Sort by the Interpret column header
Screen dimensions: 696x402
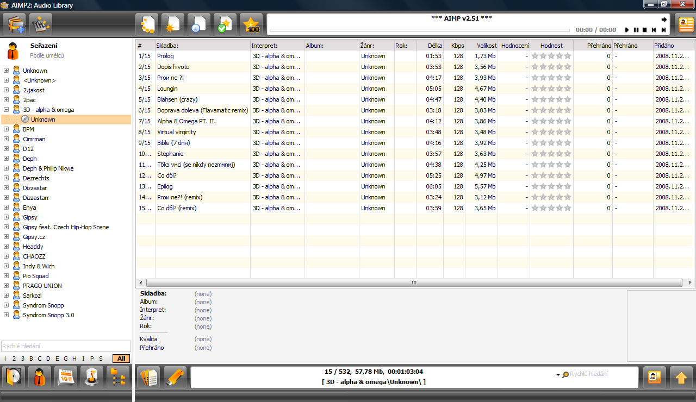(277, 46)
